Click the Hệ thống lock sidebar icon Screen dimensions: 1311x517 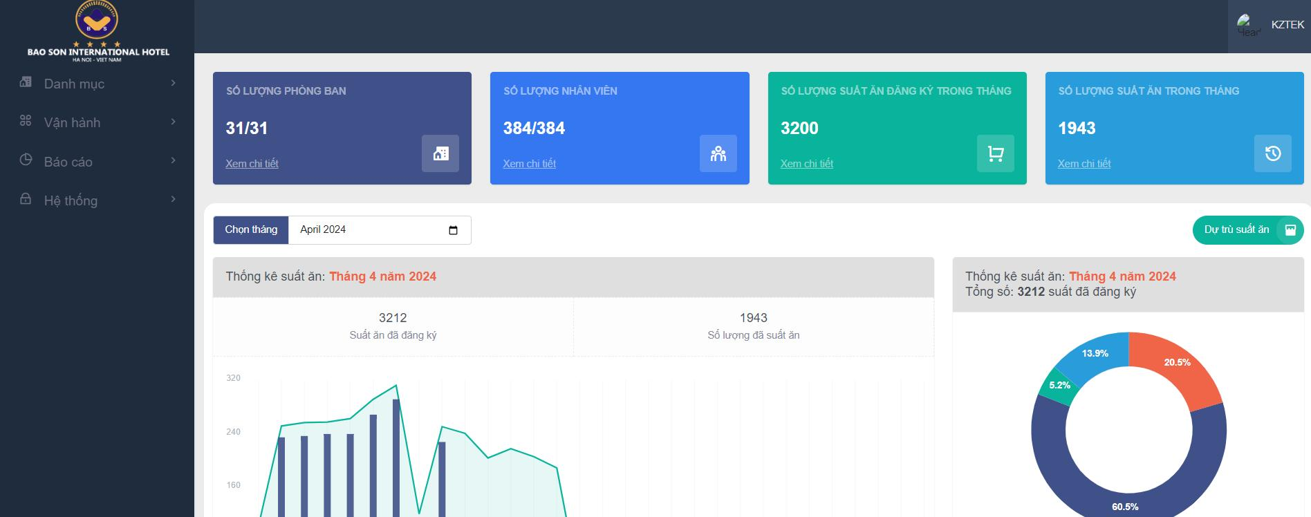pos(26,199)
